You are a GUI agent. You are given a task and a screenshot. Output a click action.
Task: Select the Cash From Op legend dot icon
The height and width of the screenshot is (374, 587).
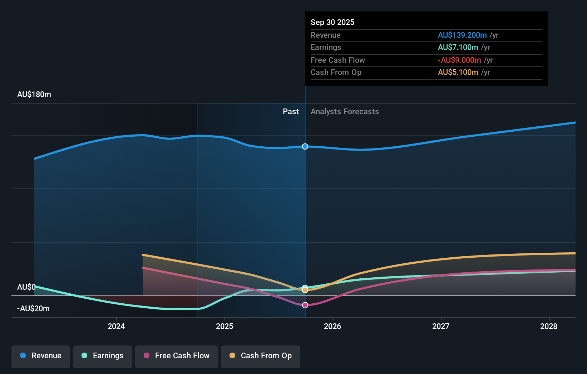coord(233,356)
